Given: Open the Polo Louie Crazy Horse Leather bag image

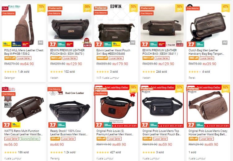Looking at the screenshot, I should click(x=208, y=106).
